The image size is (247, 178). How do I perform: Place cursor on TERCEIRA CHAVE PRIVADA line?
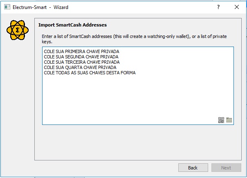tap(82, 62)
